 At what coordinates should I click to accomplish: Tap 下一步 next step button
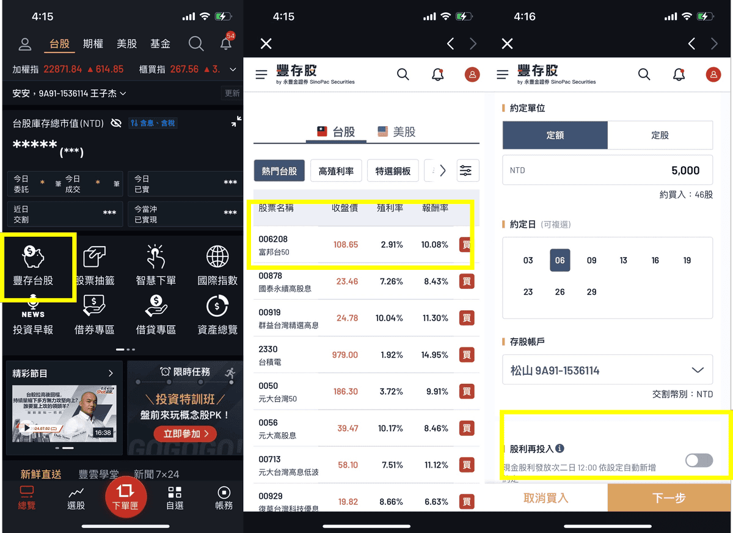(x=669, y=498)
